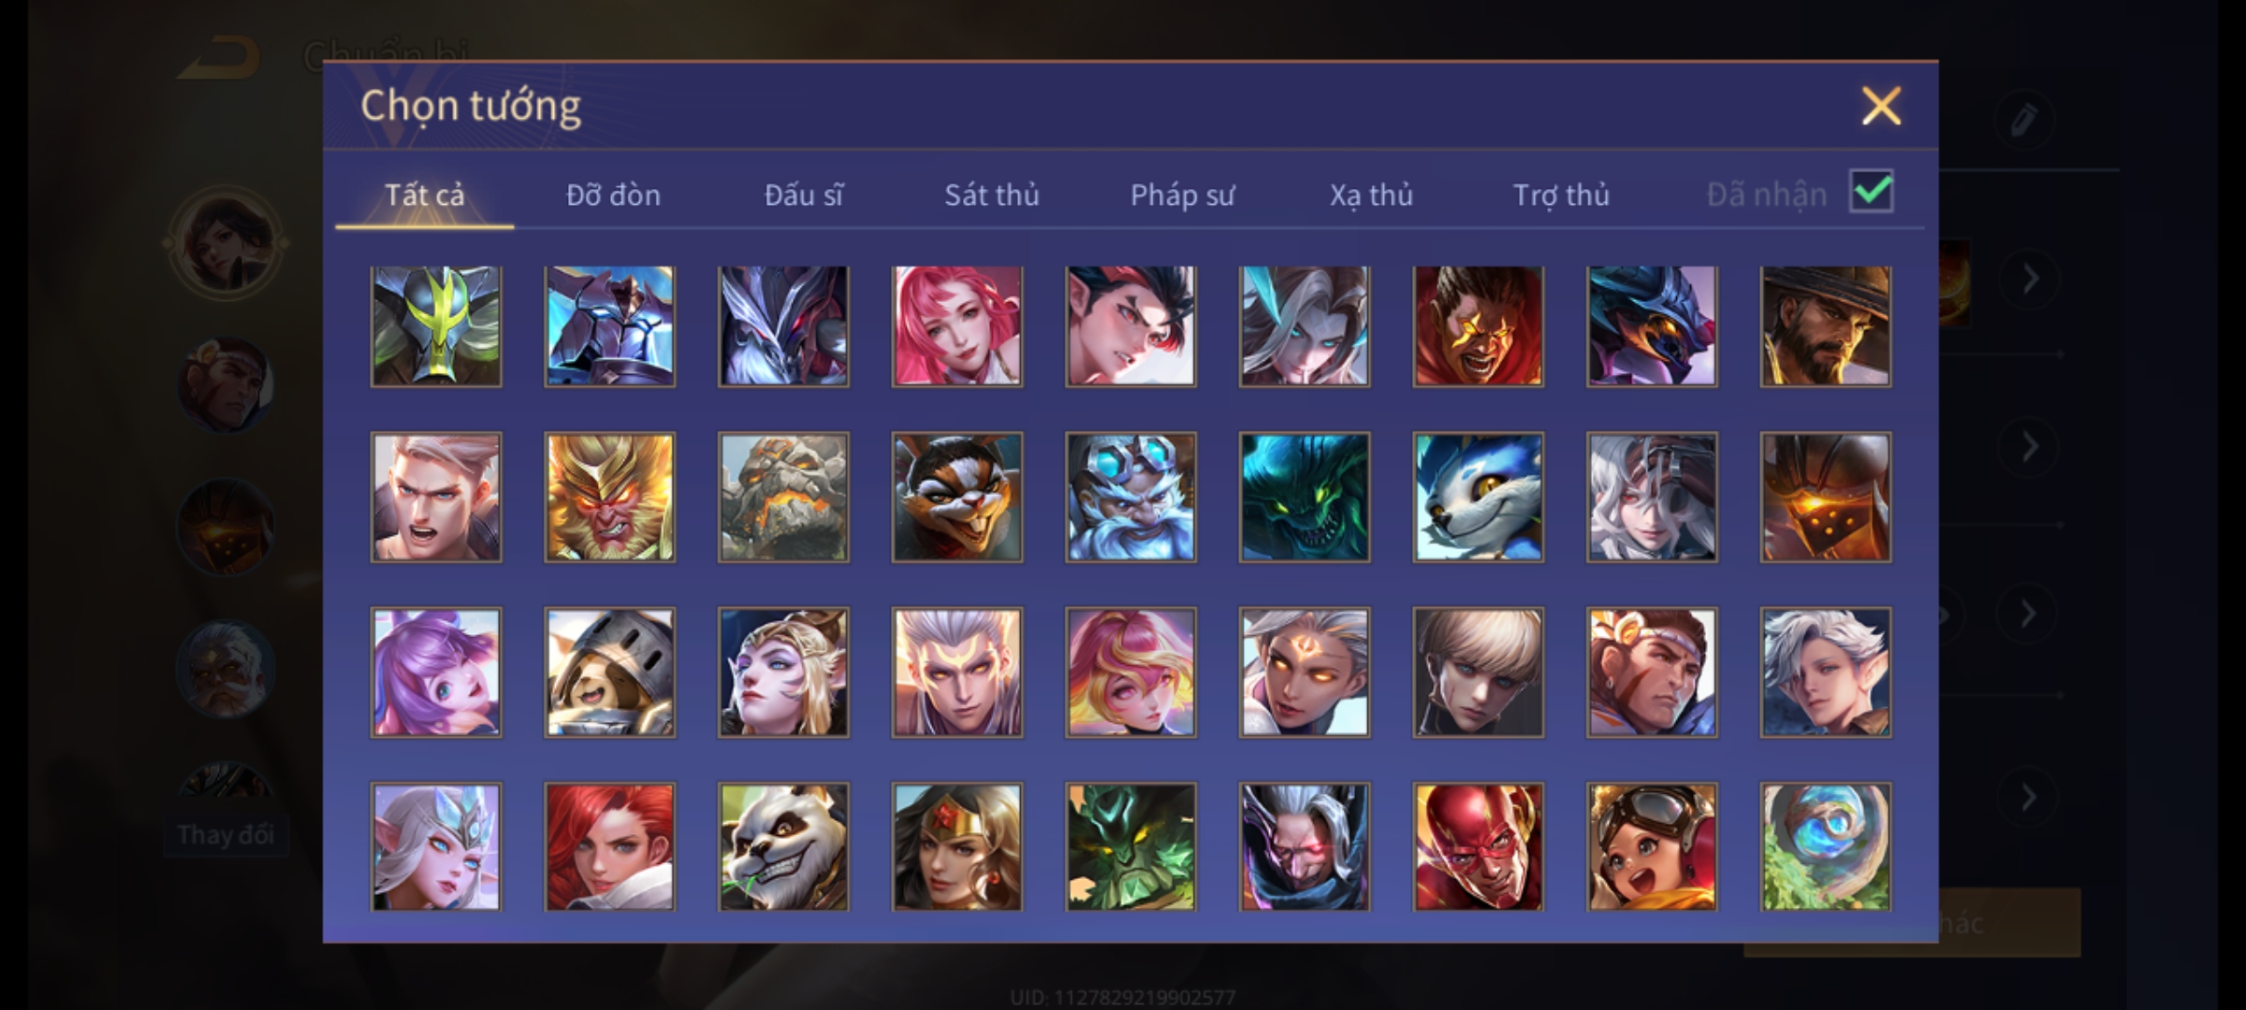Image resolution: width=2246 pixels, height=1010 pixels.
Task: Select the pink-haired girl hero portrait
Action: point(956,326)
